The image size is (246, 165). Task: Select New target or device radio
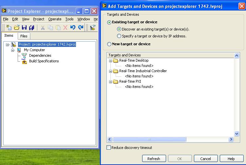point(109,44)
